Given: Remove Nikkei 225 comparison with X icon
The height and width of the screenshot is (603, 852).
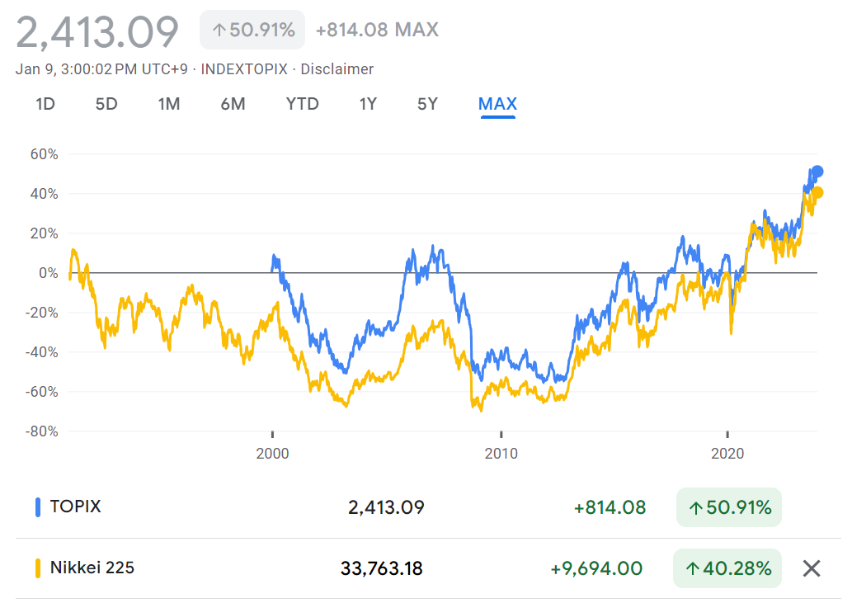Looking at the screenshot, I should tap(812, 568).
